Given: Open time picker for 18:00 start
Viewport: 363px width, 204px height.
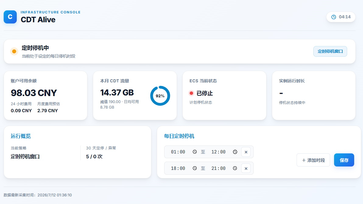Looking at the screenshot, I should click(195, 168).
